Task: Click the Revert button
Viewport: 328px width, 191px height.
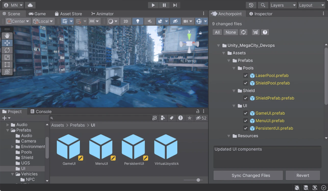Action: (x=303, y=175)
